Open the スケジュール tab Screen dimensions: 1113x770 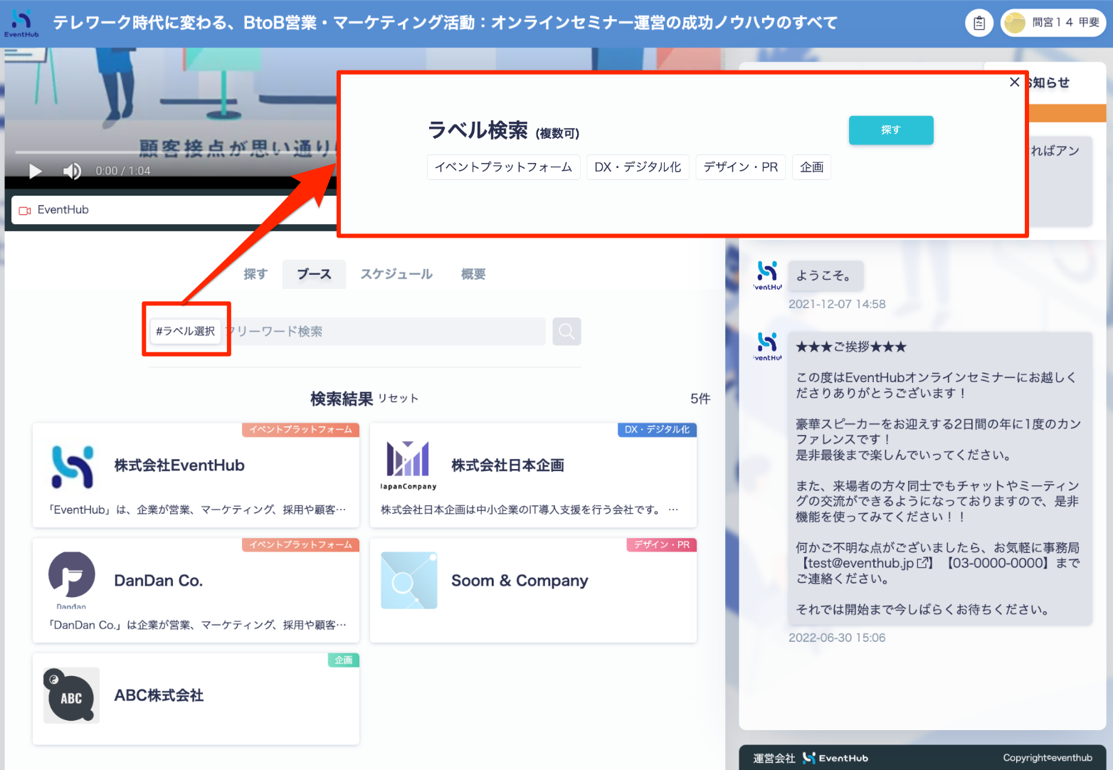click(396, 274)
